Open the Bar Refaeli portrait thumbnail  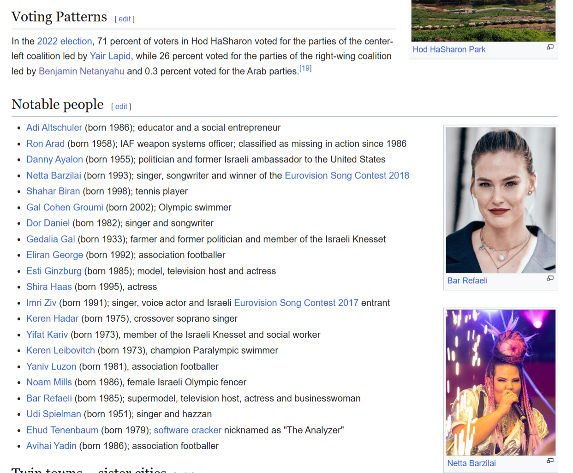[x=501, y=200]
